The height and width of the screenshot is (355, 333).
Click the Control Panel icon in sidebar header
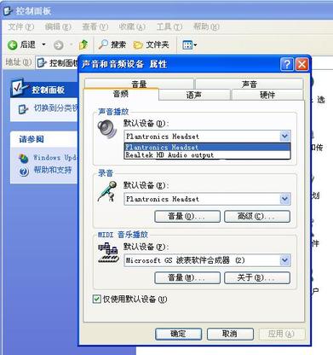pyautogui.click(x=19, y=88)
